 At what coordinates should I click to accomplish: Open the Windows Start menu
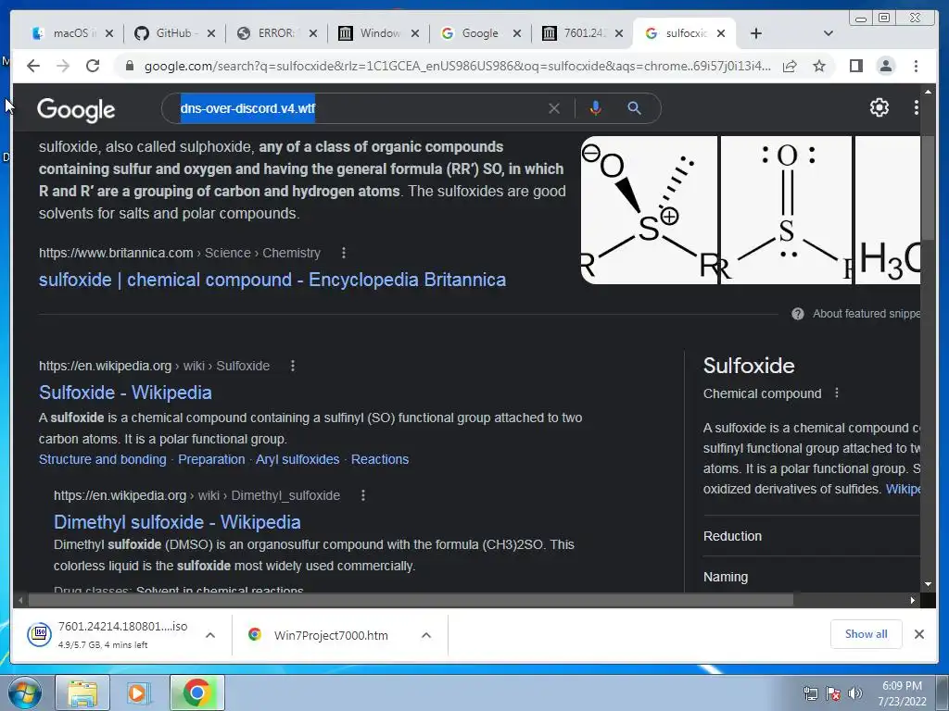tap(23, 692)
